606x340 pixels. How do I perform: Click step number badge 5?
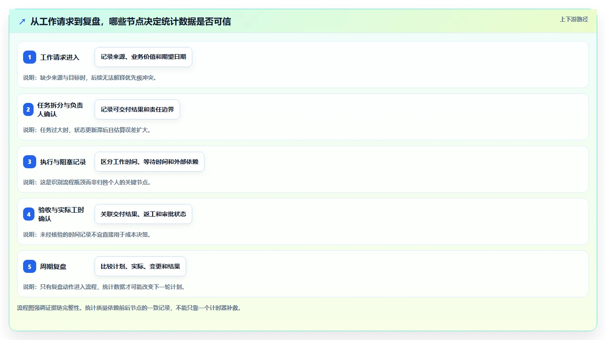click(x=30, y=266)
